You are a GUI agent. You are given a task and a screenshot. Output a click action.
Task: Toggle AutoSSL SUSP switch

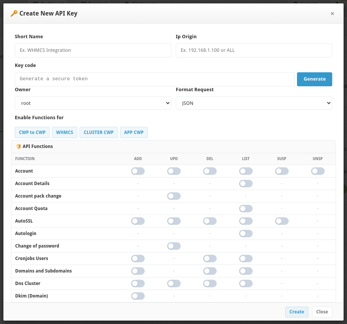coord(282,221)
